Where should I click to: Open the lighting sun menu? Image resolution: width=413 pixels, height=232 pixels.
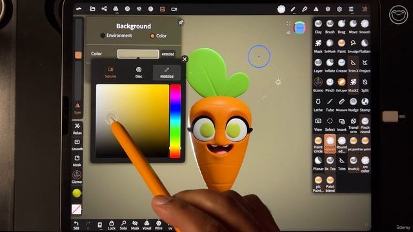[x=139, y=9]
